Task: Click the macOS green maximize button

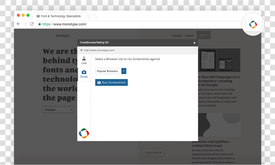Action: [x=28, y=15]
